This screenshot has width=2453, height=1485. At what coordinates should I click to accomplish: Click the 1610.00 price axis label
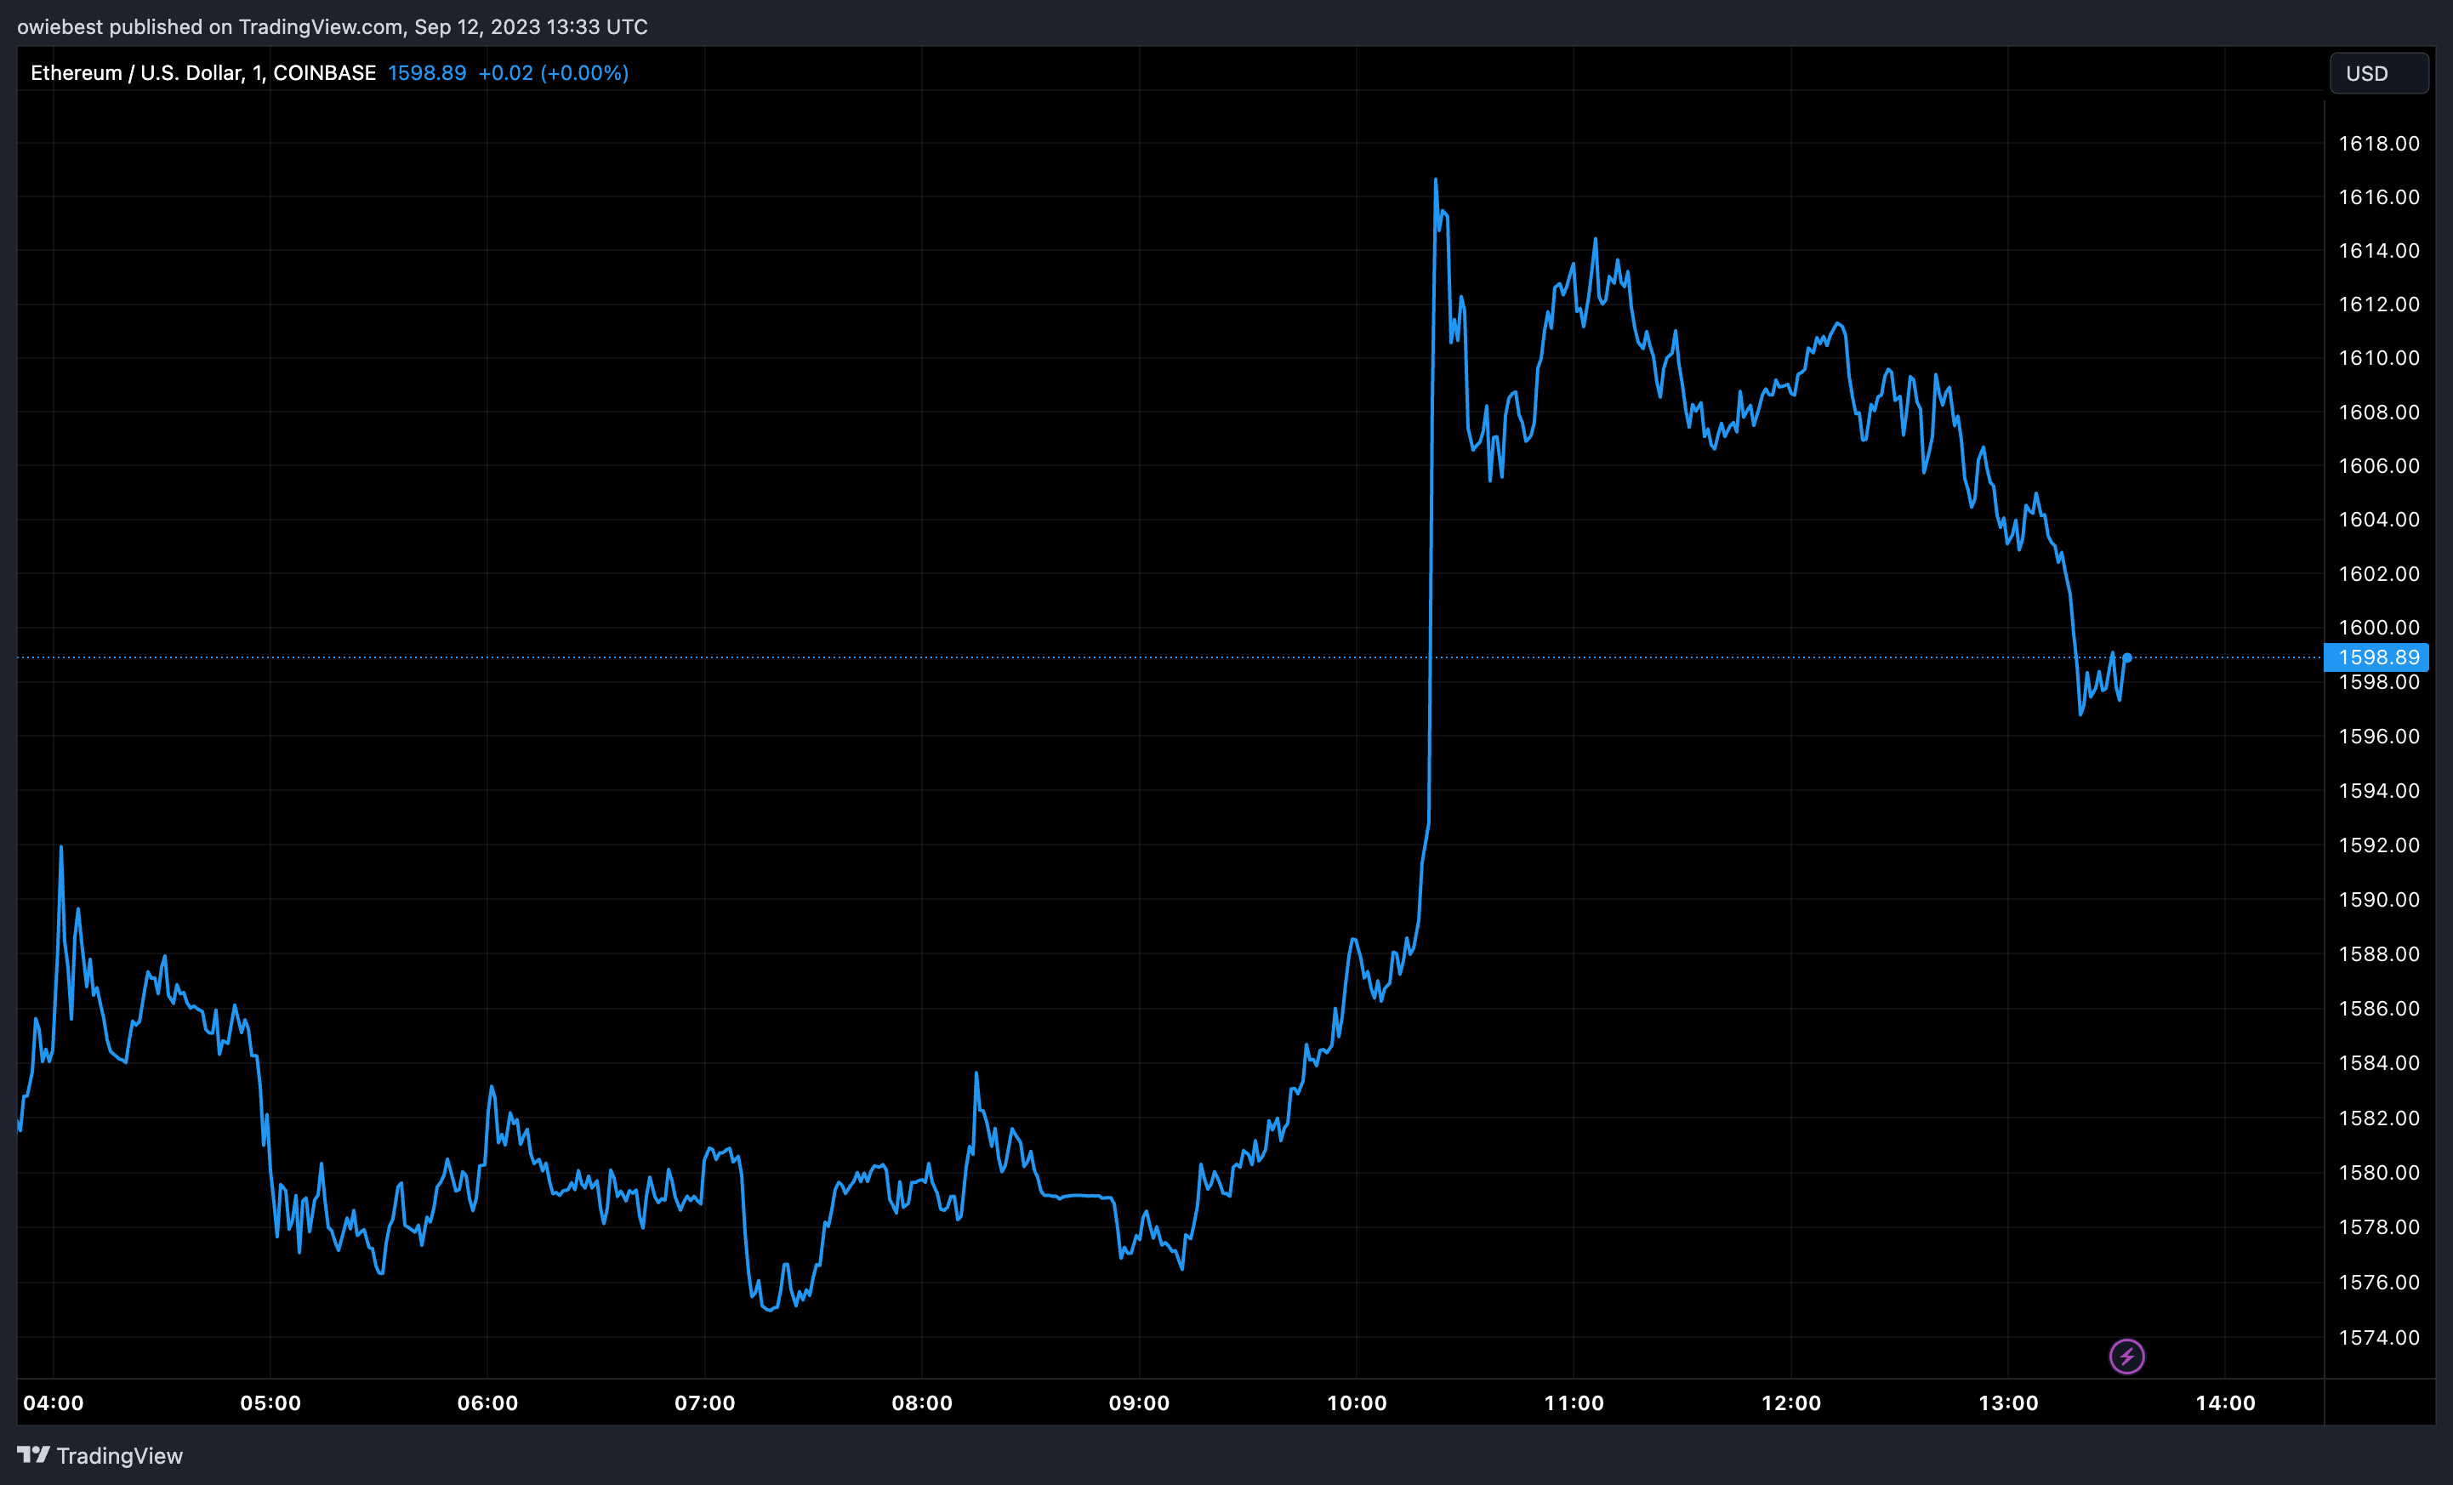(2378, 357)
